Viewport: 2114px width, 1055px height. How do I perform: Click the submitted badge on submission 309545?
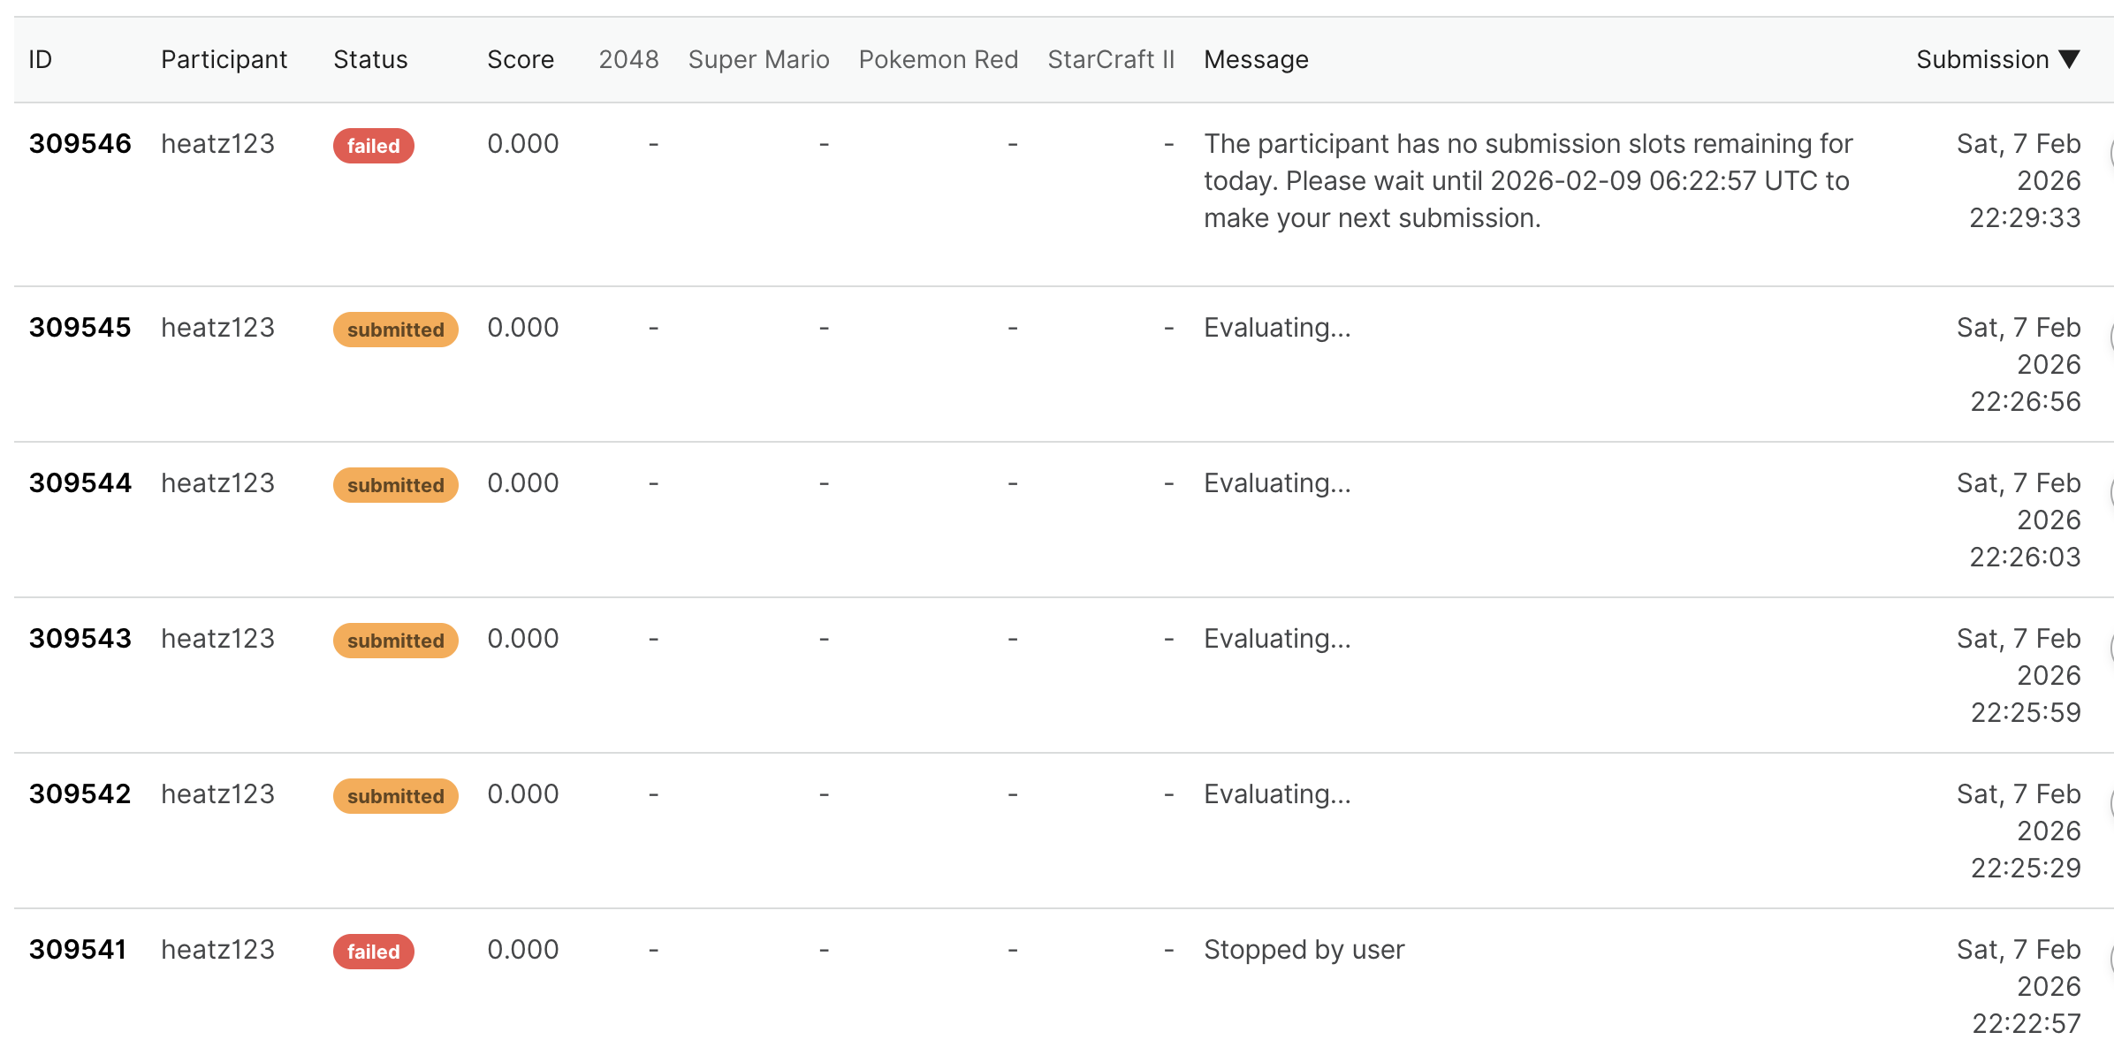click(x=395, y=330)
